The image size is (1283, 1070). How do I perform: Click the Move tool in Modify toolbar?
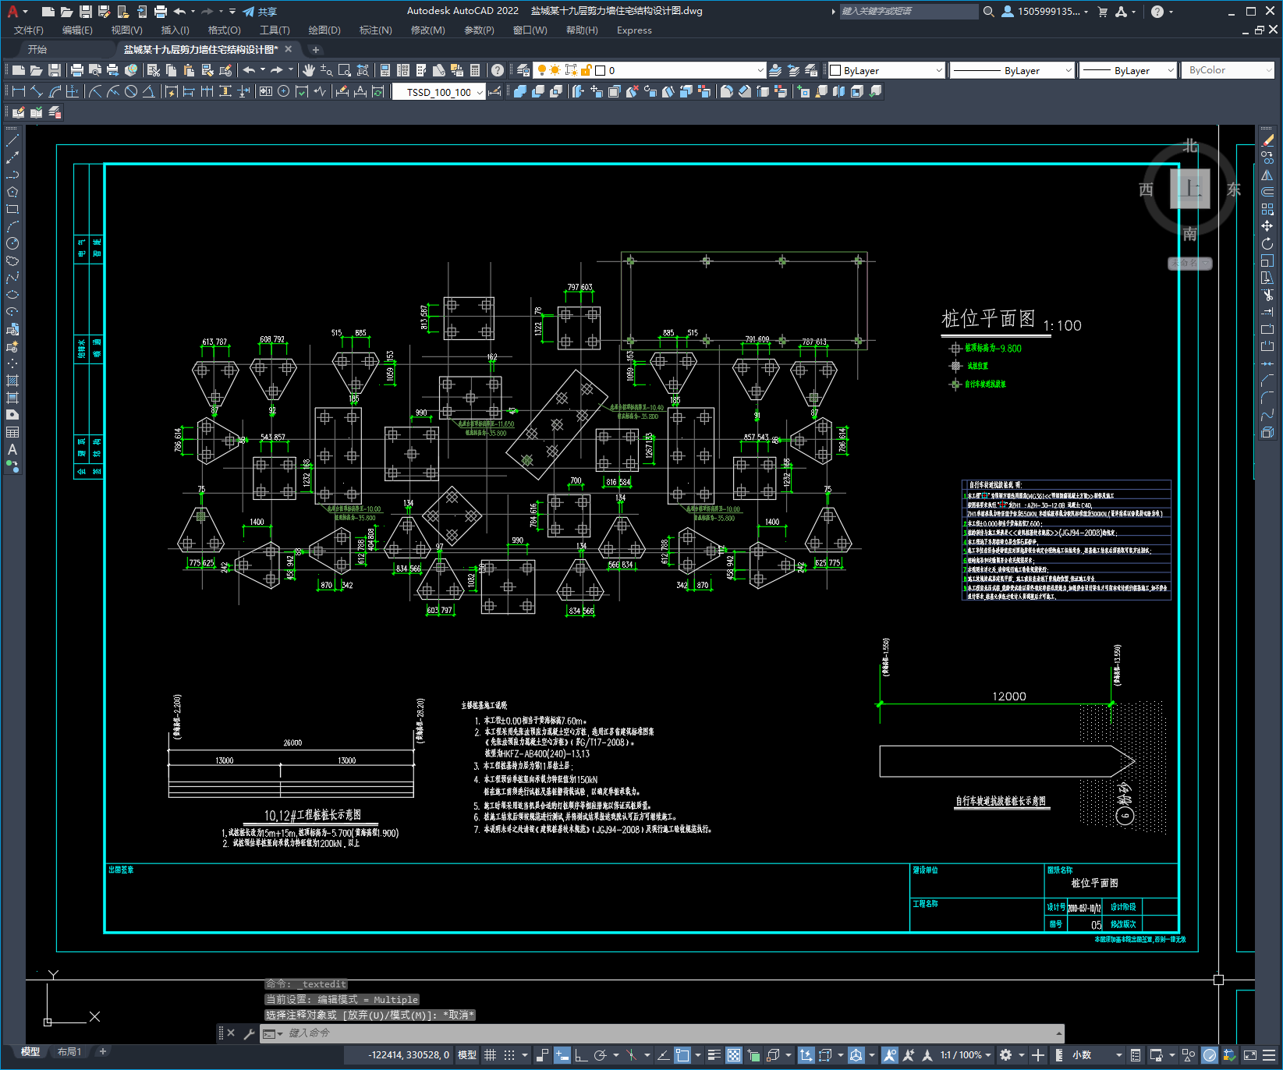[x=1267, y=226]
